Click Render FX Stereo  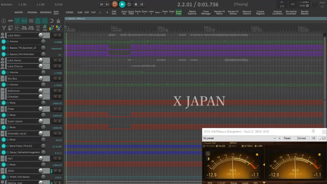click(x=233, y=13)
